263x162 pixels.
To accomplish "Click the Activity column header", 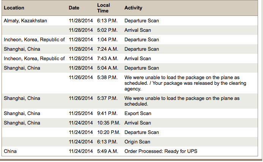I will coord(133,8).
